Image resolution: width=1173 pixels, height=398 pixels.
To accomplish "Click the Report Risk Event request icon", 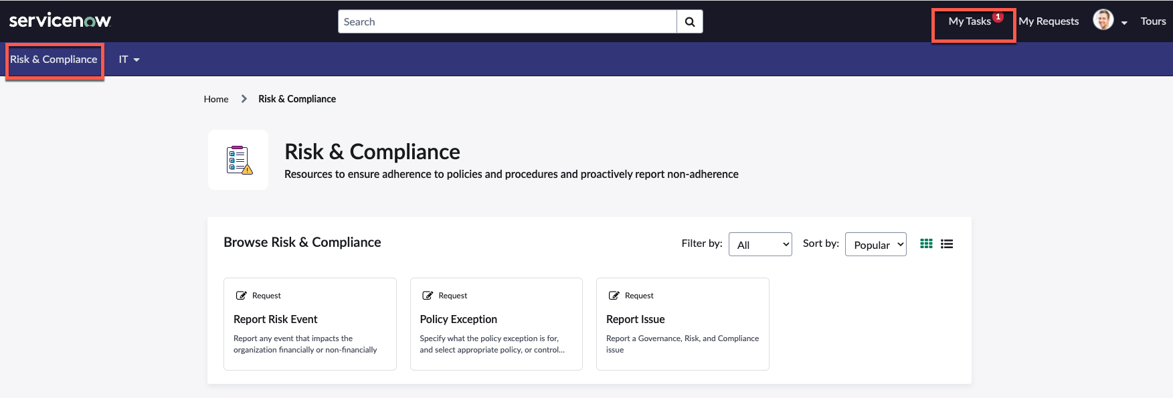I will pyautogui.click(x=242, y=296).
